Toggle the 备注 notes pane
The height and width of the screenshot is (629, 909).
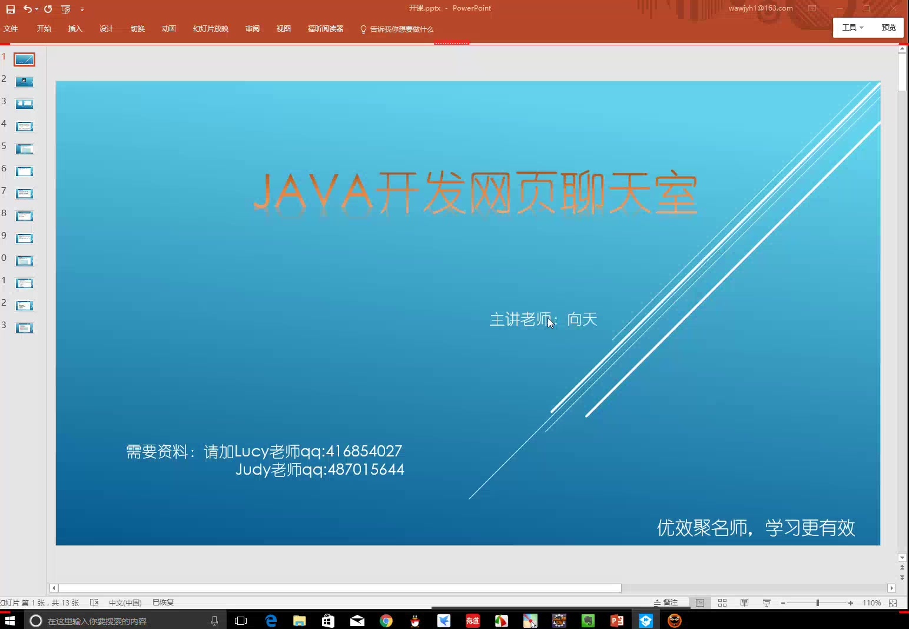click(x=666, y=602)
